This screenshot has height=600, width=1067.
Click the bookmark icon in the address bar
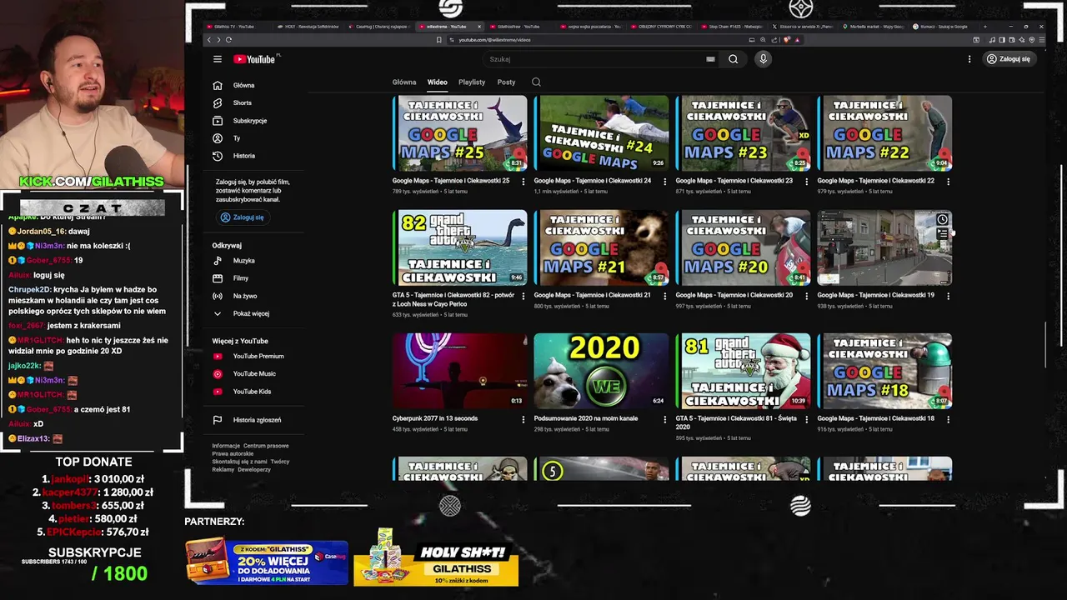(x=438, y=40)
